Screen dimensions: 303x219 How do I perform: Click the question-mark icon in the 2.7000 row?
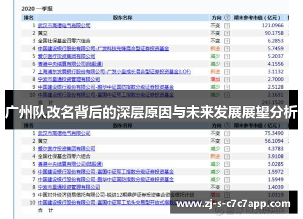pos(227,79)
